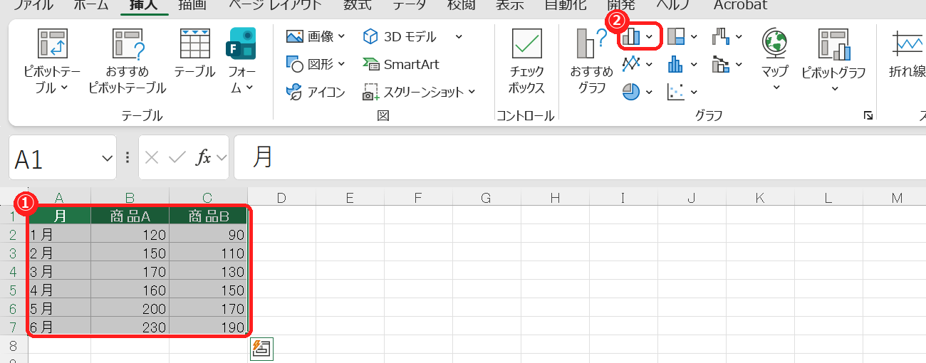
Task: Click cell with value 190
Action: point(208,327)
